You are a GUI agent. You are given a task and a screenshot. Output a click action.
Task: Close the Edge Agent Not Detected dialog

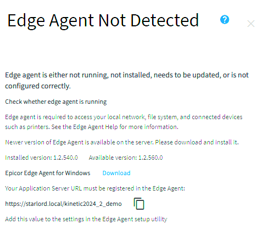(251, 24)
